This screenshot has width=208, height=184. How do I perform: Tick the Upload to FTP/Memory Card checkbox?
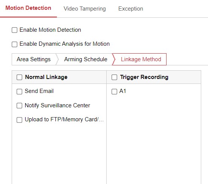click(x=19, y=120)
